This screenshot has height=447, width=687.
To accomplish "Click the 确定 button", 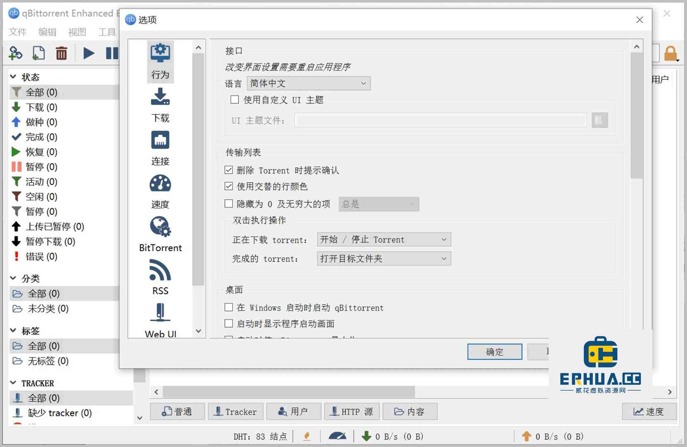I will coord(495,352).
